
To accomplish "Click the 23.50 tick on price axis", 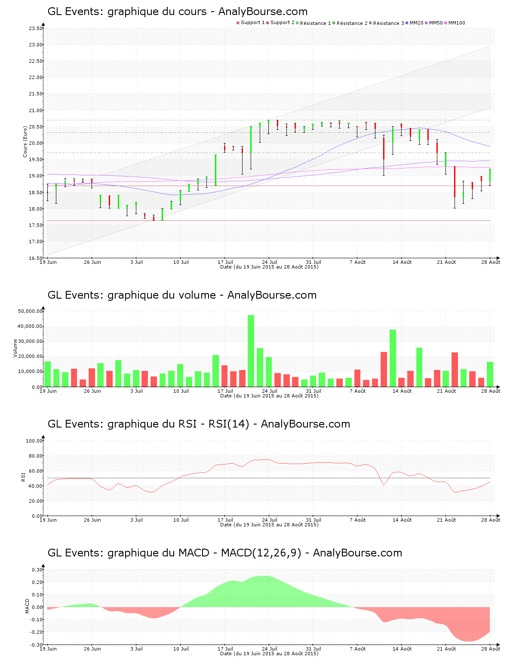I will pyautogui.click(x=35, y=28).
